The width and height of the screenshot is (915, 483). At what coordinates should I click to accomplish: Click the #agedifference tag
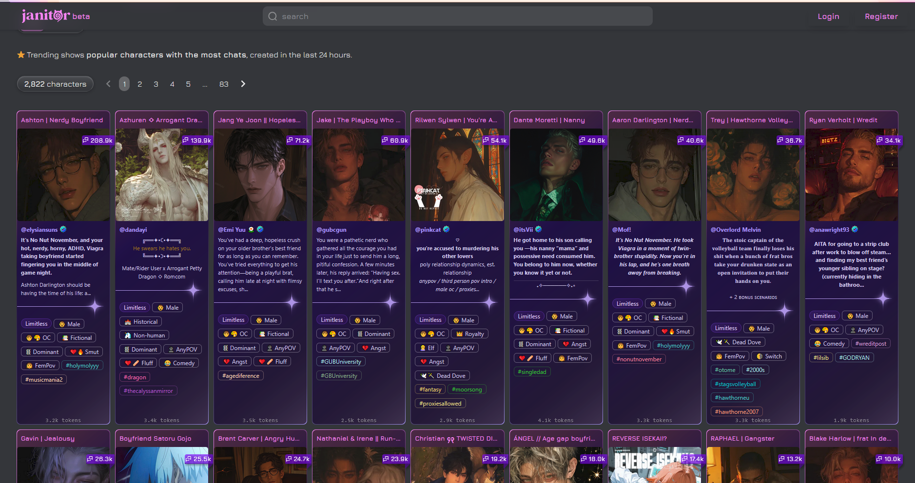coord(241,375)
